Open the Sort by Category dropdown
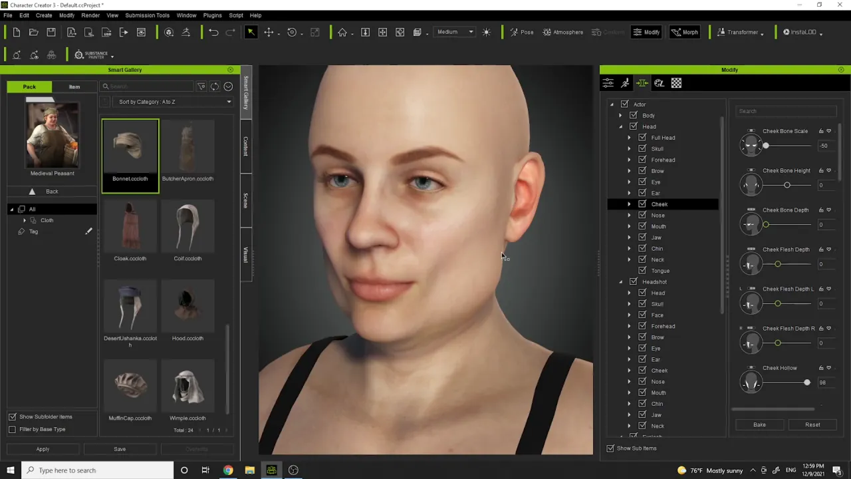Screen dimensions: 851x479 click(x=174, y=102)
